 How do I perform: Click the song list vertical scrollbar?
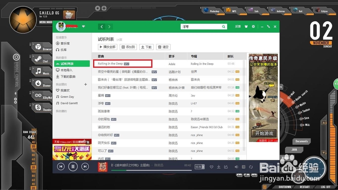(x=244, y=106)
